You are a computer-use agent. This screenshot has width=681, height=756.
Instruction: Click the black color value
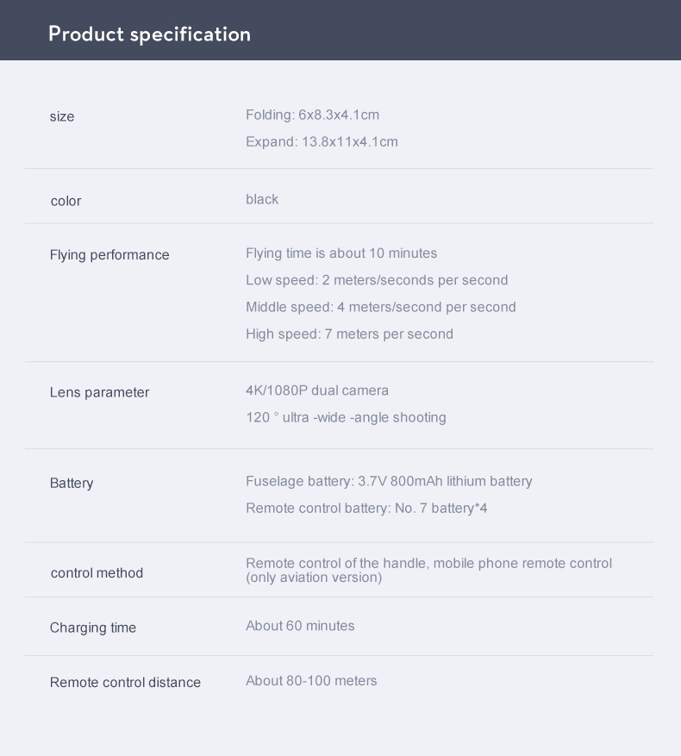coord(262,199)
